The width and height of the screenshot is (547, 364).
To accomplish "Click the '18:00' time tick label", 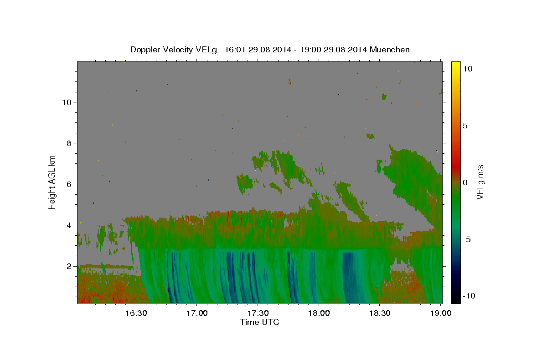I will [319, 313].
